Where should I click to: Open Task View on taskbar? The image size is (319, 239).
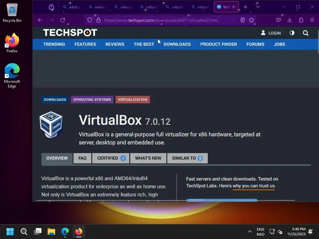38,232
